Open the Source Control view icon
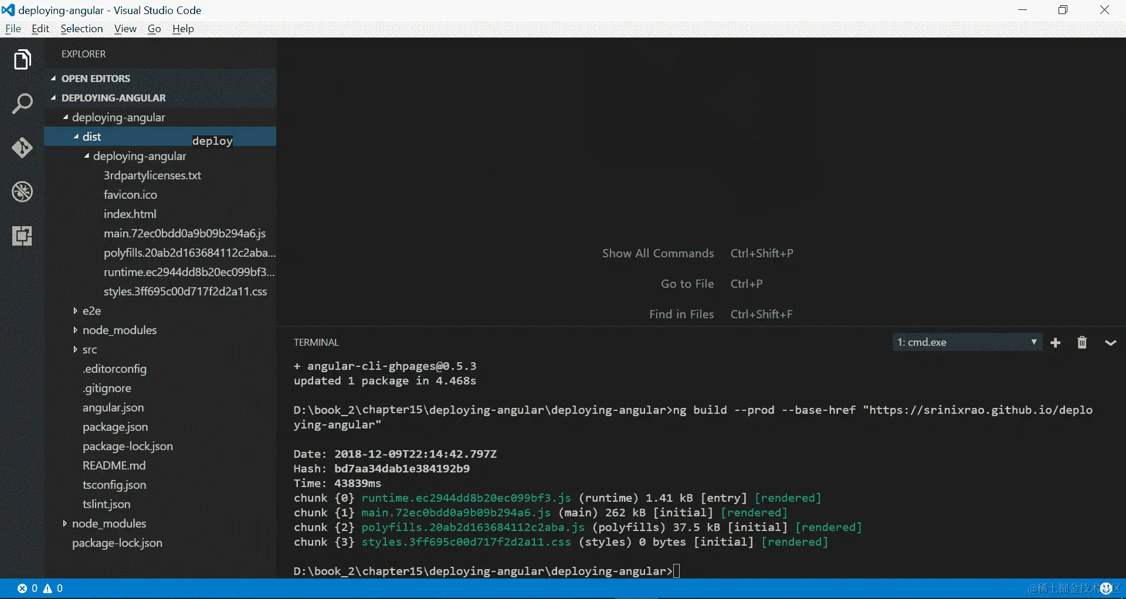The image size is (1126, 599). (22, 148)
